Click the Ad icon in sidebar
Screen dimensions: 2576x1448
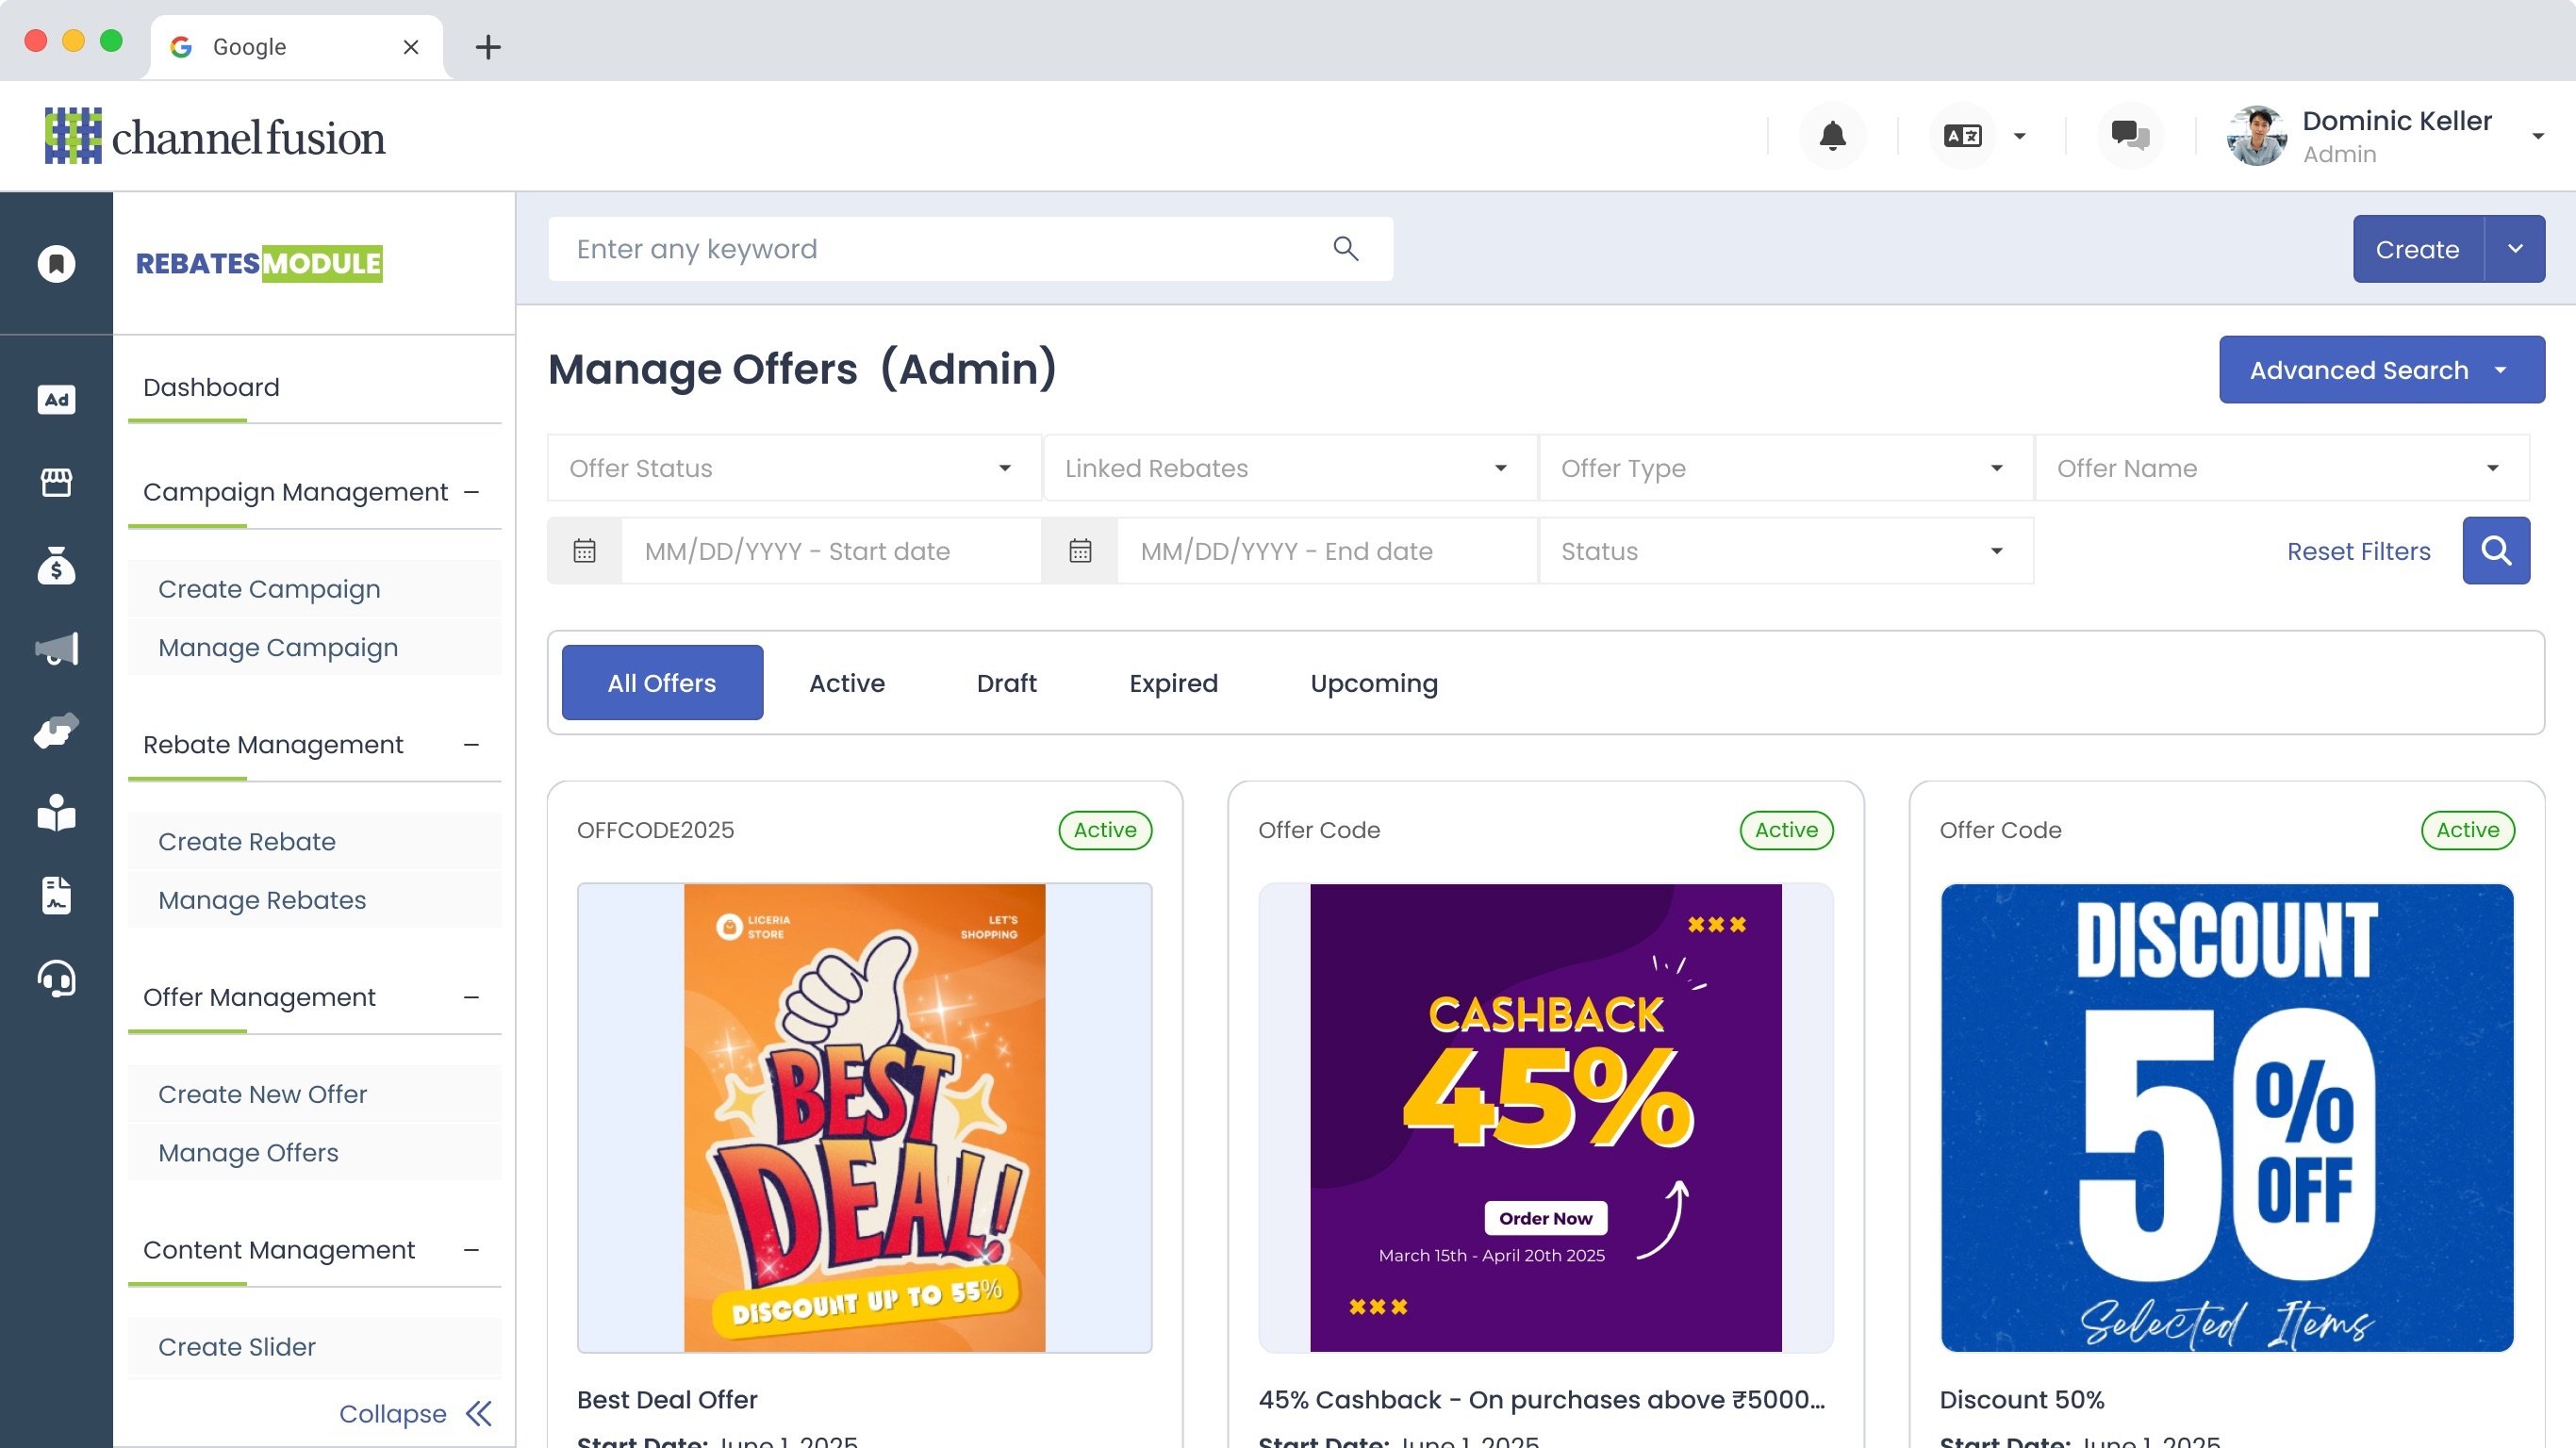tap(56, 400)
